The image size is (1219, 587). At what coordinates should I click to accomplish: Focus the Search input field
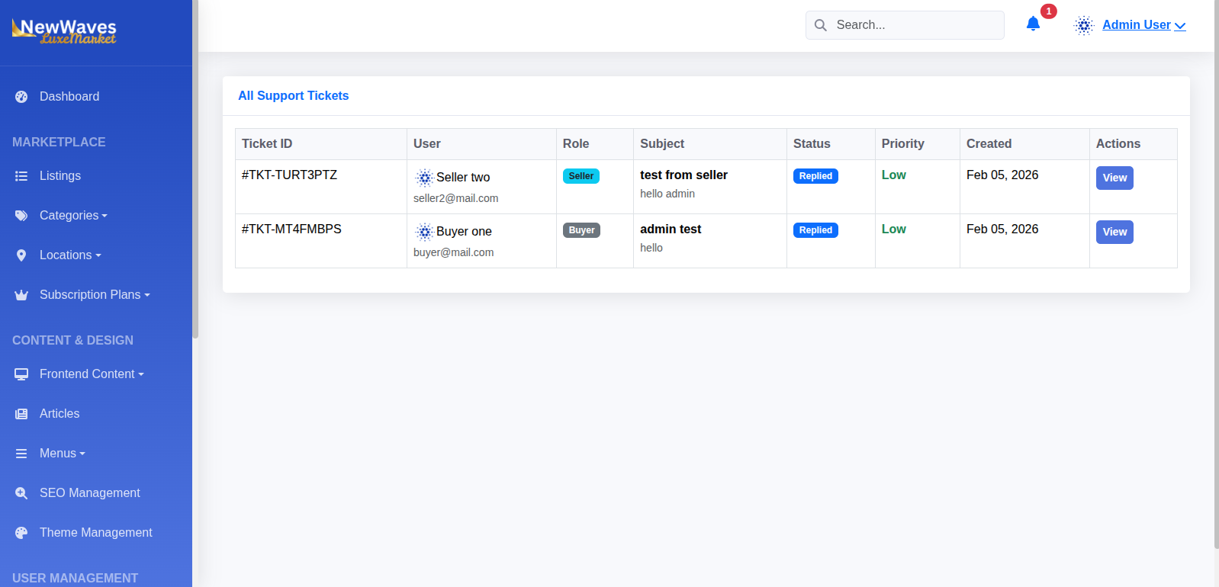905,25
